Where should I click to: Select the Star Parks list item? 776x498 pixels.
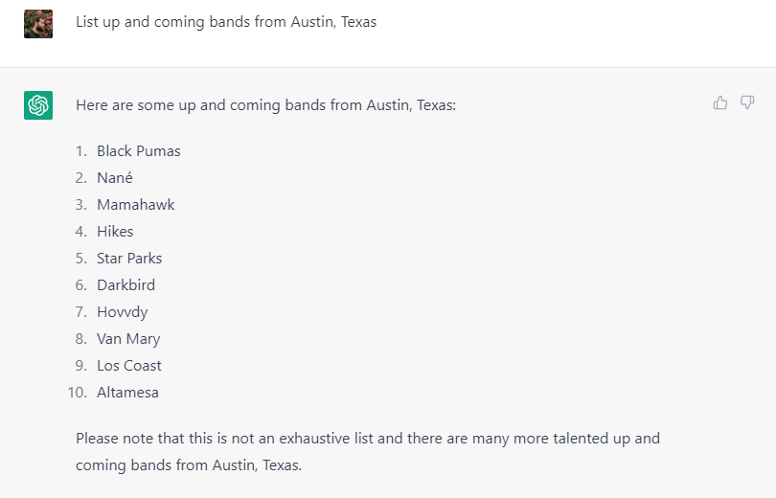click(x=129, y=259)
